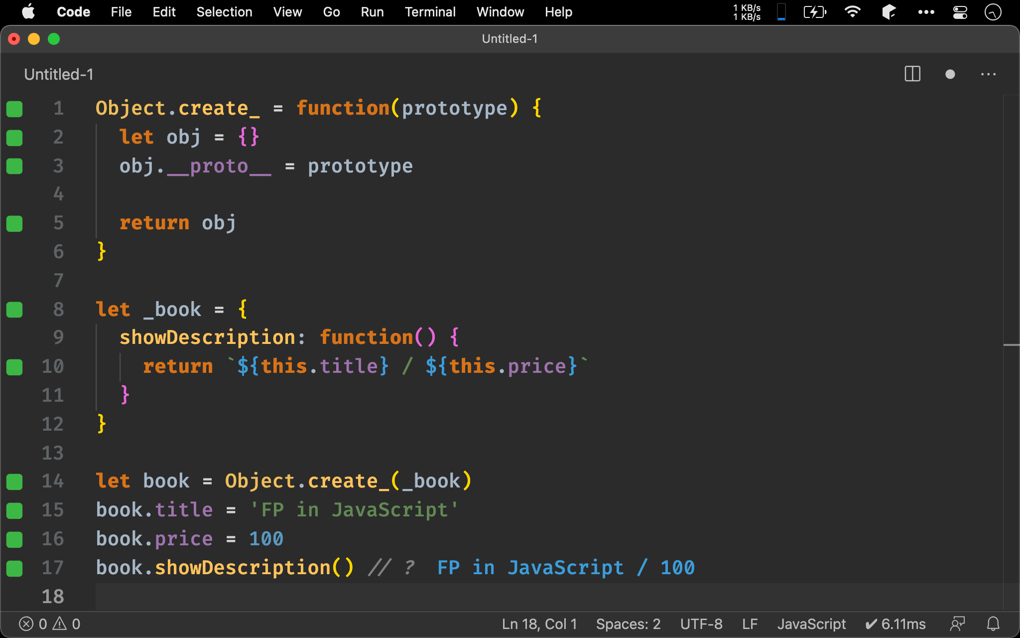Screen dimensions: 1020x638
Task: Open the JavaScript language mode selector
Action: click(811, 624)
